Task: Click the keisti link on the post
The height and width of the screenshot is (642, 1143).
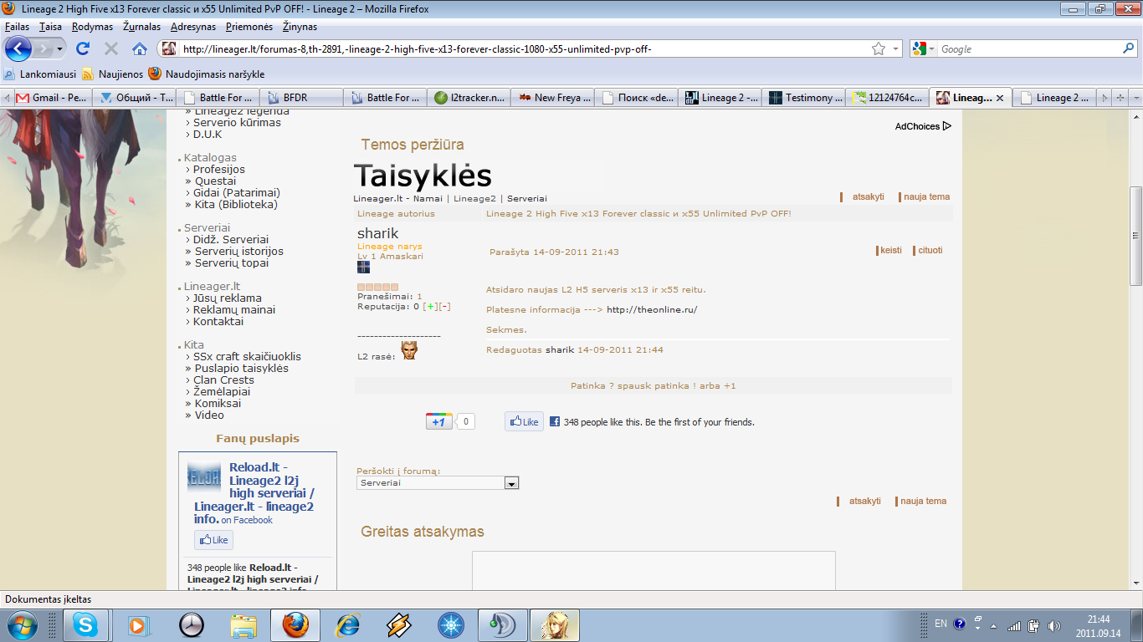Action: pyautogui.click(x=890, y=251)
